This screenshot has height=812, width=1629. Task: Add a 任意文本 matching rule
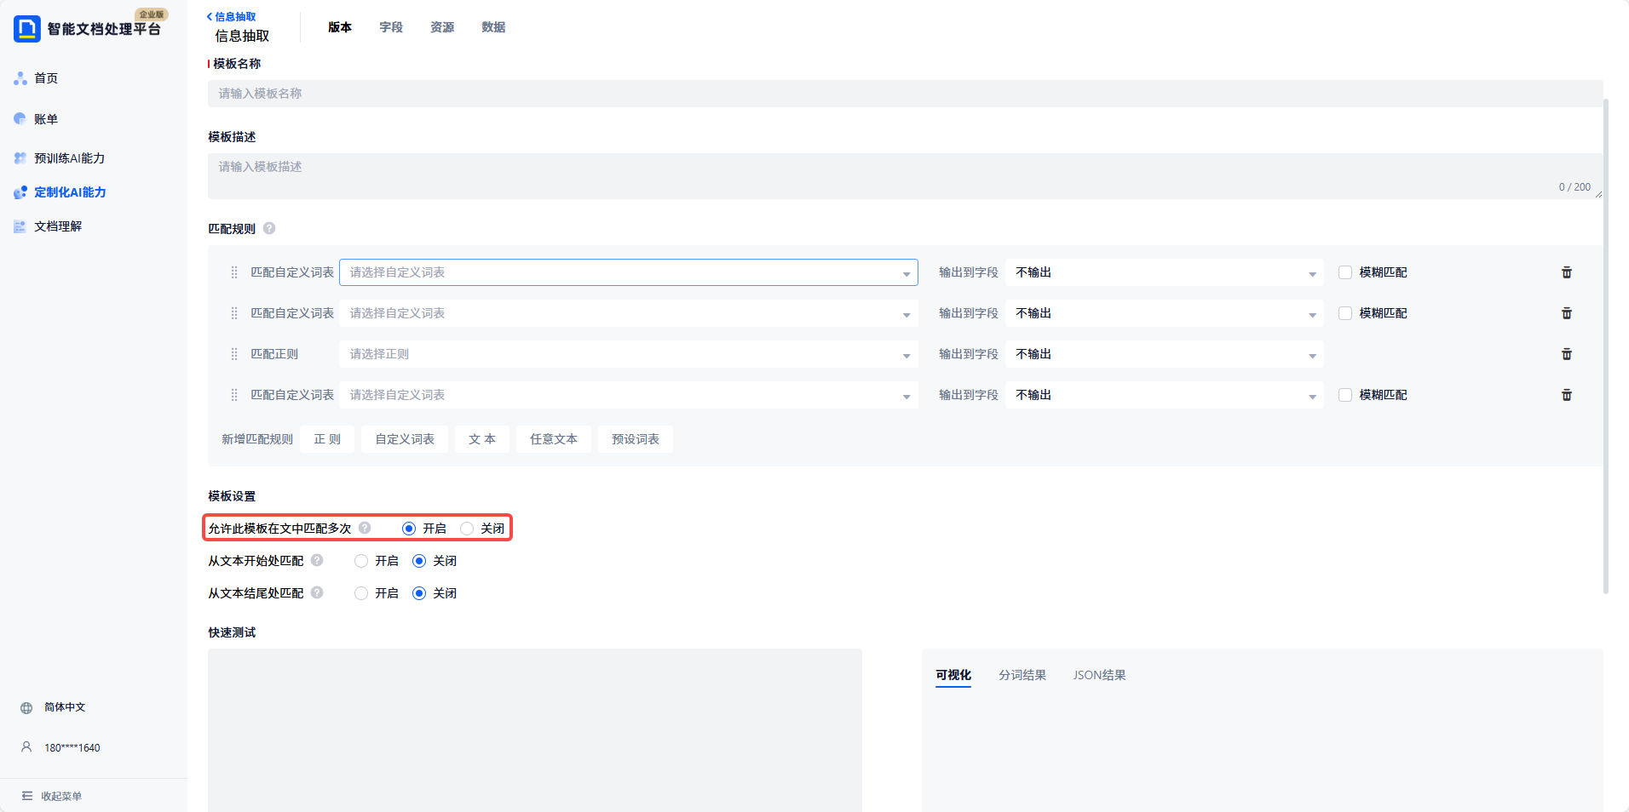coord(554,439)
